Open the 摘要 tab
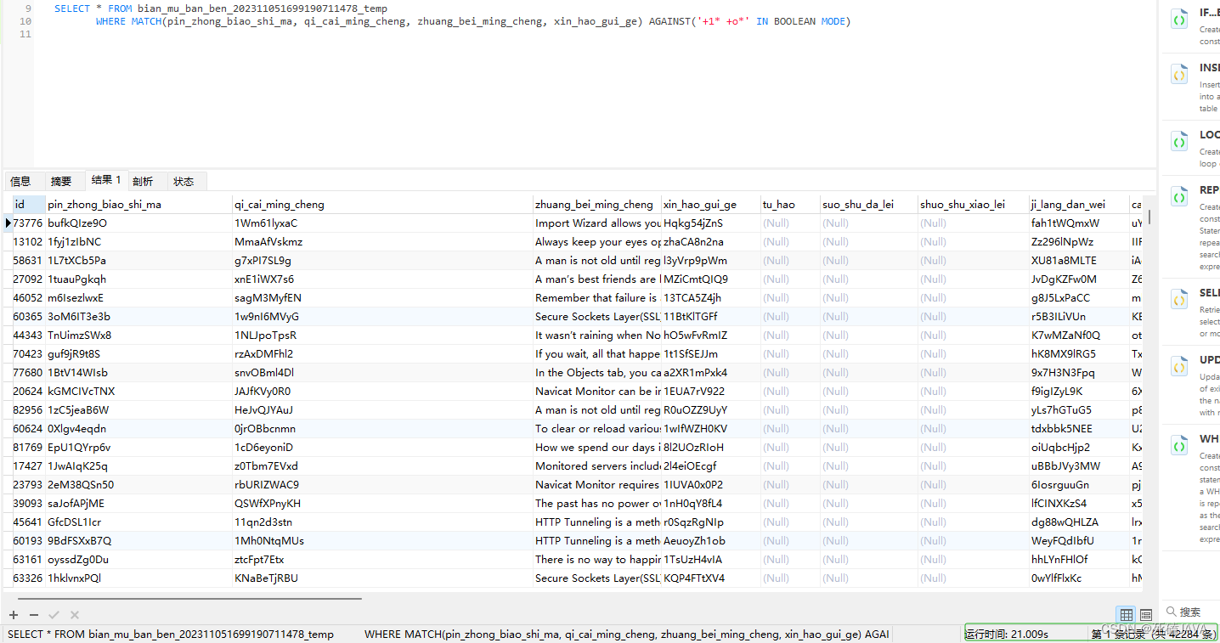This screenshot has height=643, width=1220. (61, 181)
